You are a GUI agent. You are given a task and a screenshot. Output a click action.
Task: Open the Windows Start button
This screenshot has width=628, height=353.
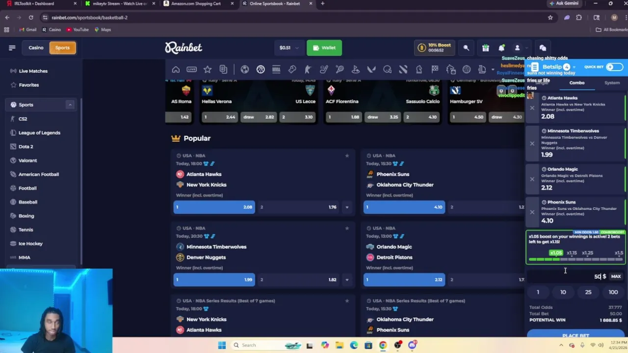tap(222, 345)
